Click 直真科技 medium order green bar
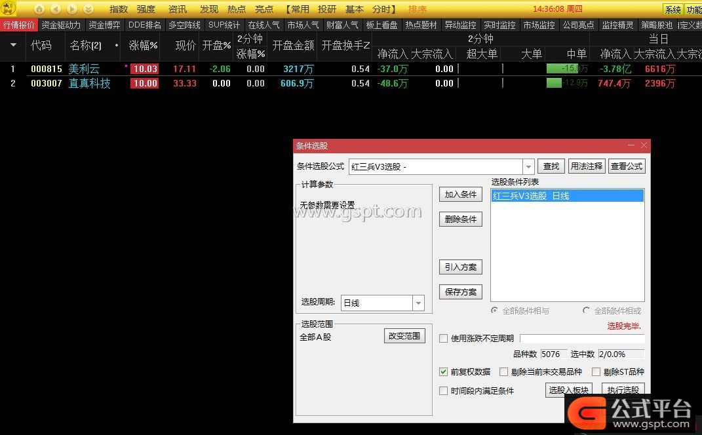Viewport: 702px width, 435px height. coord(554,83)
